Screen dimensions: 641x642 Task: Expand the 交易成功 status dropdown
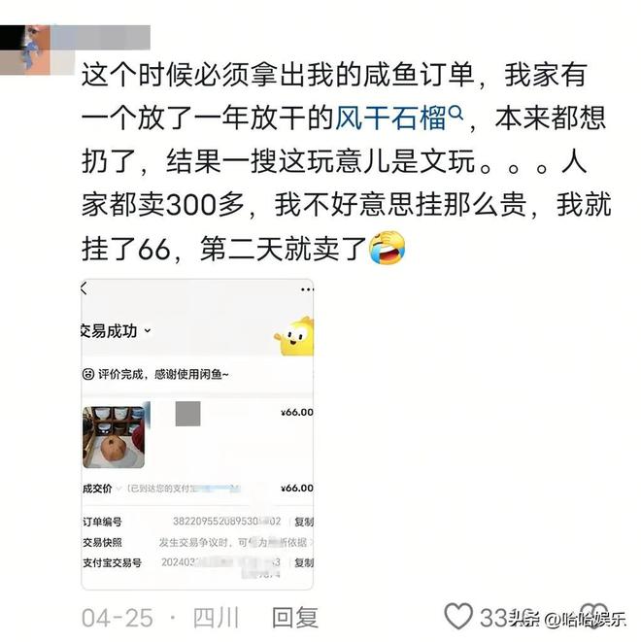(x=149, y=330)
